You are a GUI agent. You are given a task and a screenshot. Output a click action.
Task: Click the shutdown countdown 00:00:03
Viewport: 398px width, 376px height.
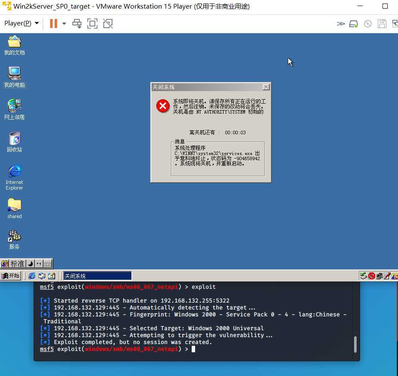[x=235, y=133]
